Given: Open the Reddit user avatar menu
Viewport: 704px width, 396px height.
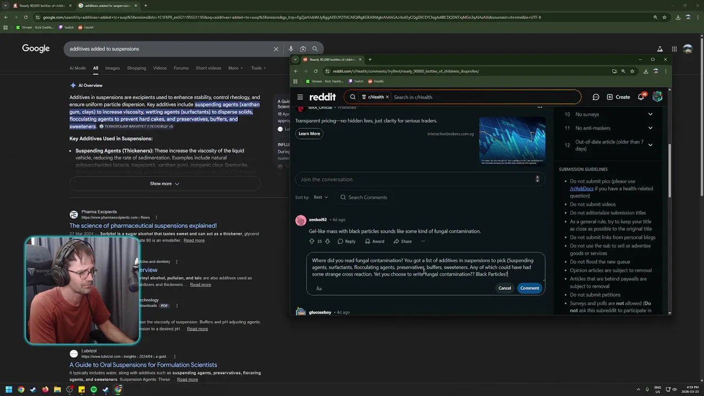Looking at the screenshot, I should tap(657, 97).
